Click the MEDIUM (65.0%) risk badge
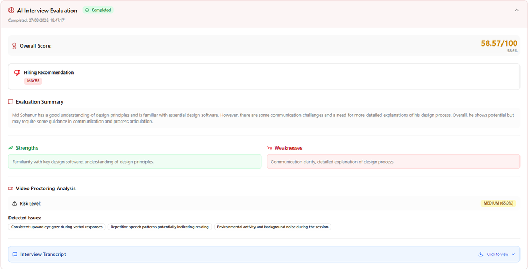The height and width of the screenshot is (269, 529). pos(498,203)
